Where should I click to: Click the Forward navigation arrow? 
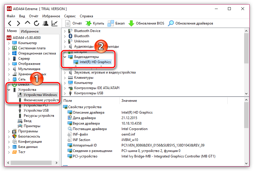pos(19,23)
